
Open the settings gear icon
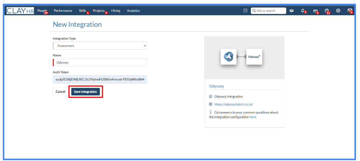338,11
